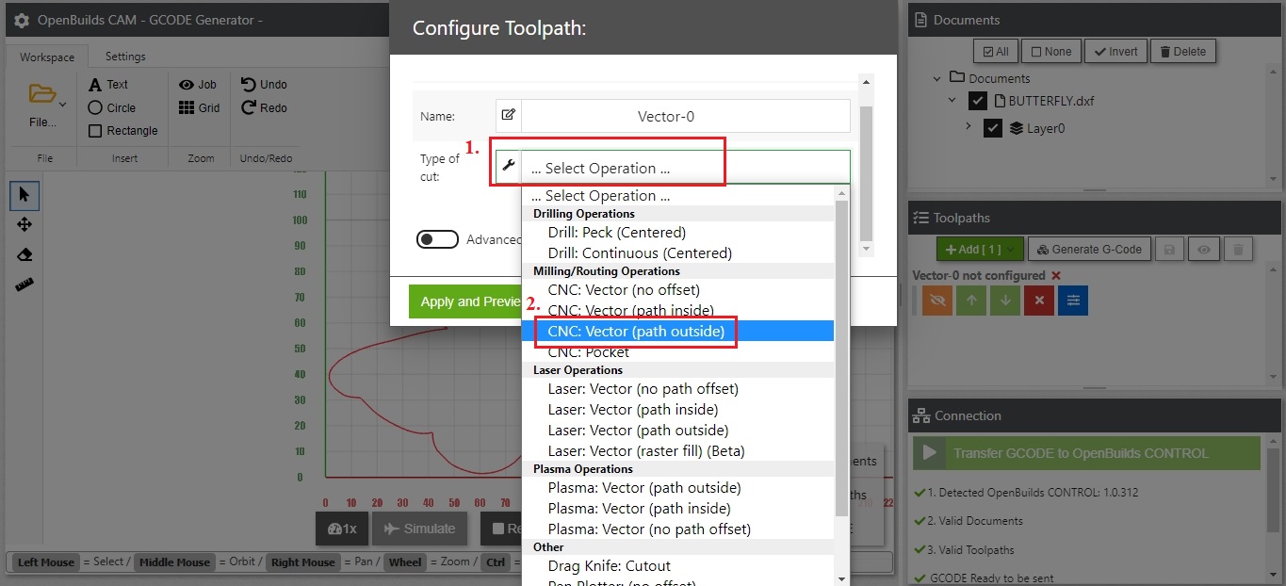Screen dimensions: 1286x586
Task: Collapse the Documents root folder
Action: click(936, 78)
